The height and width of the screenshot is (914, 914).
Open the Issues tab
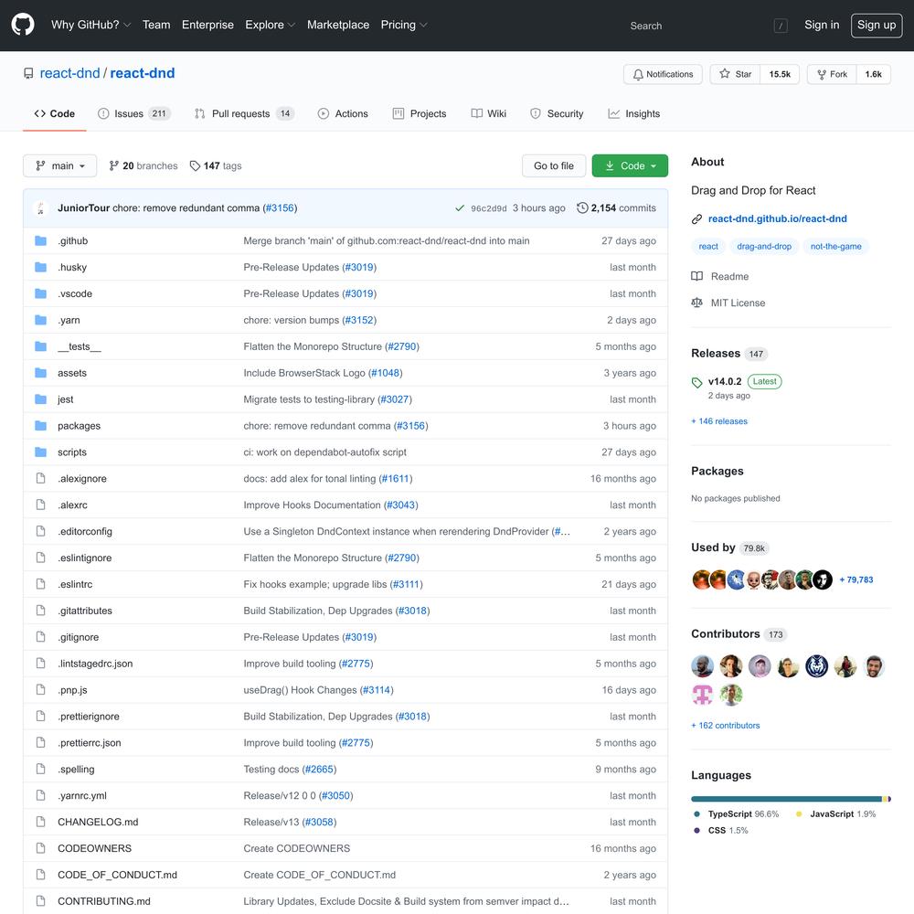click(x=133, y=113)
